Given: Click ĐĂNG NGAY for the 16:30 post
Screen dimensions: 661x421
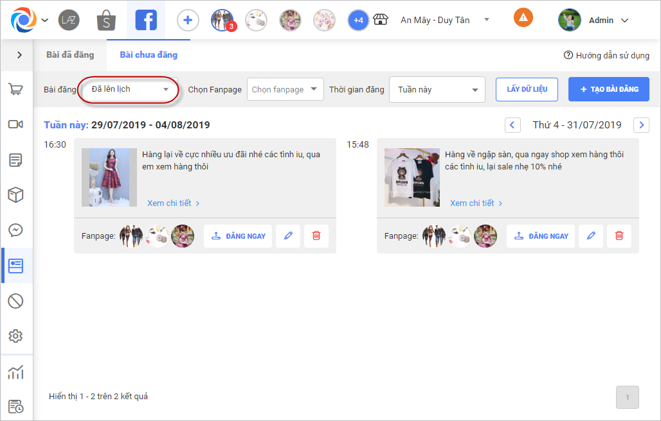Looking at the screenshot, I should 238,236.
